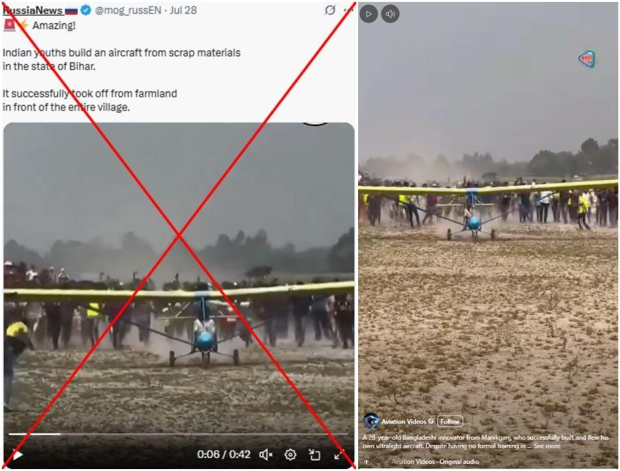The width and height of the screenshot is (620, 471).
Task: Open the Grok icon at tweet top
Action: pos(330,10)
